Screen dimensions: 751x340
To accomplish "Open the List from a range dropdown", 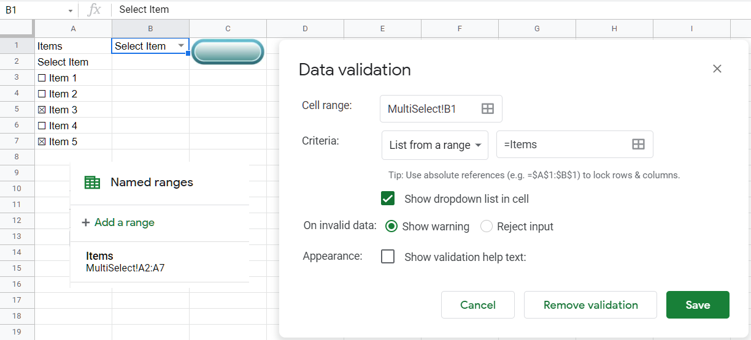I will (x=434, y=145).
